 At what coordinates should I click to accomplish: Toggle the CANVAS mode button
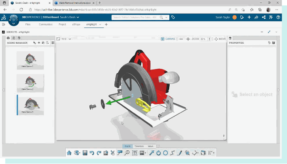coord(168,39)
